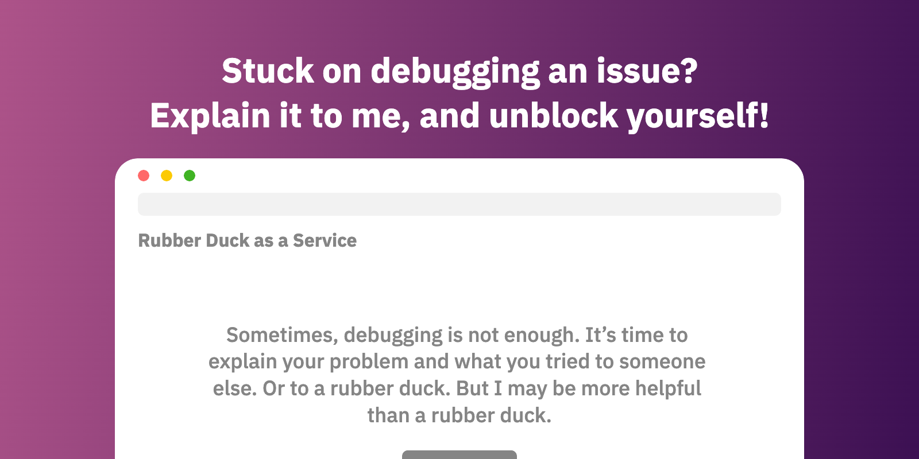Select the headline line starting "Explain it to me"
This screenshot has width=919, height=459.
click(459, 116)
